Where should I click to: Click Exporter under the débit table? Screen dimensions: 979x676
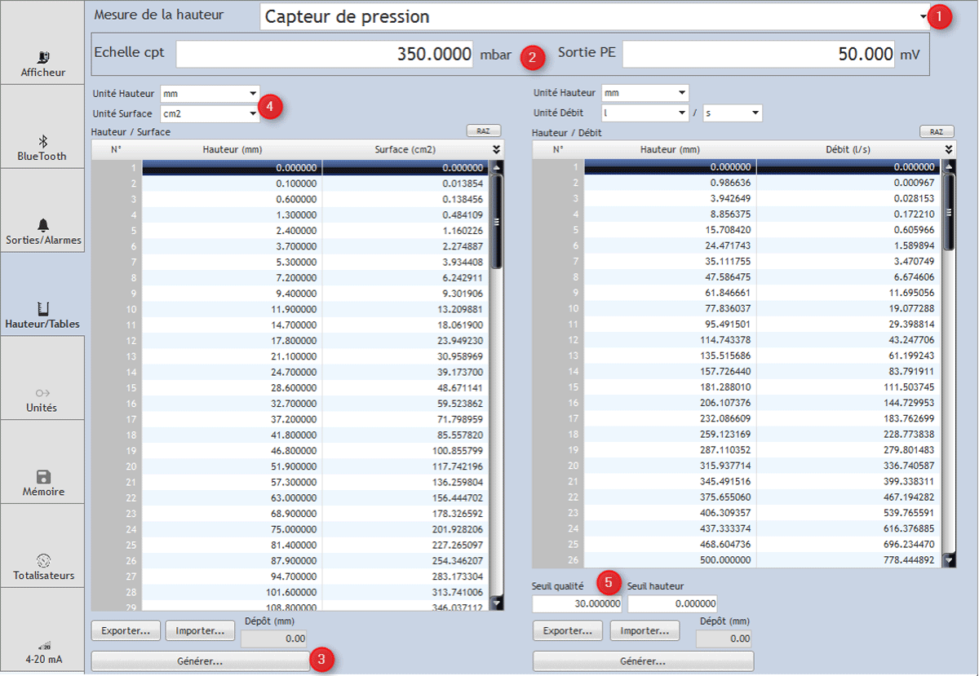click(568, 630)
